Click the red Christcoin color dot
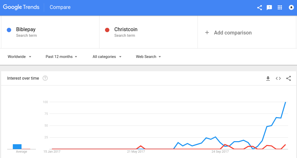 click(107, 30)
